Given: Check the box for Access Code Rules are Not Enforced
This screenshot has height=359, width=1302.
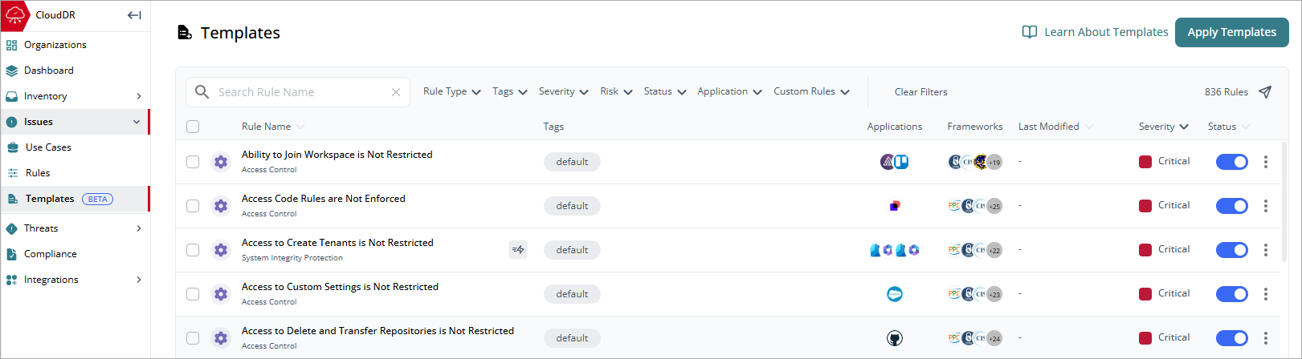Looking at the screenshot, I should coord(193,206).
